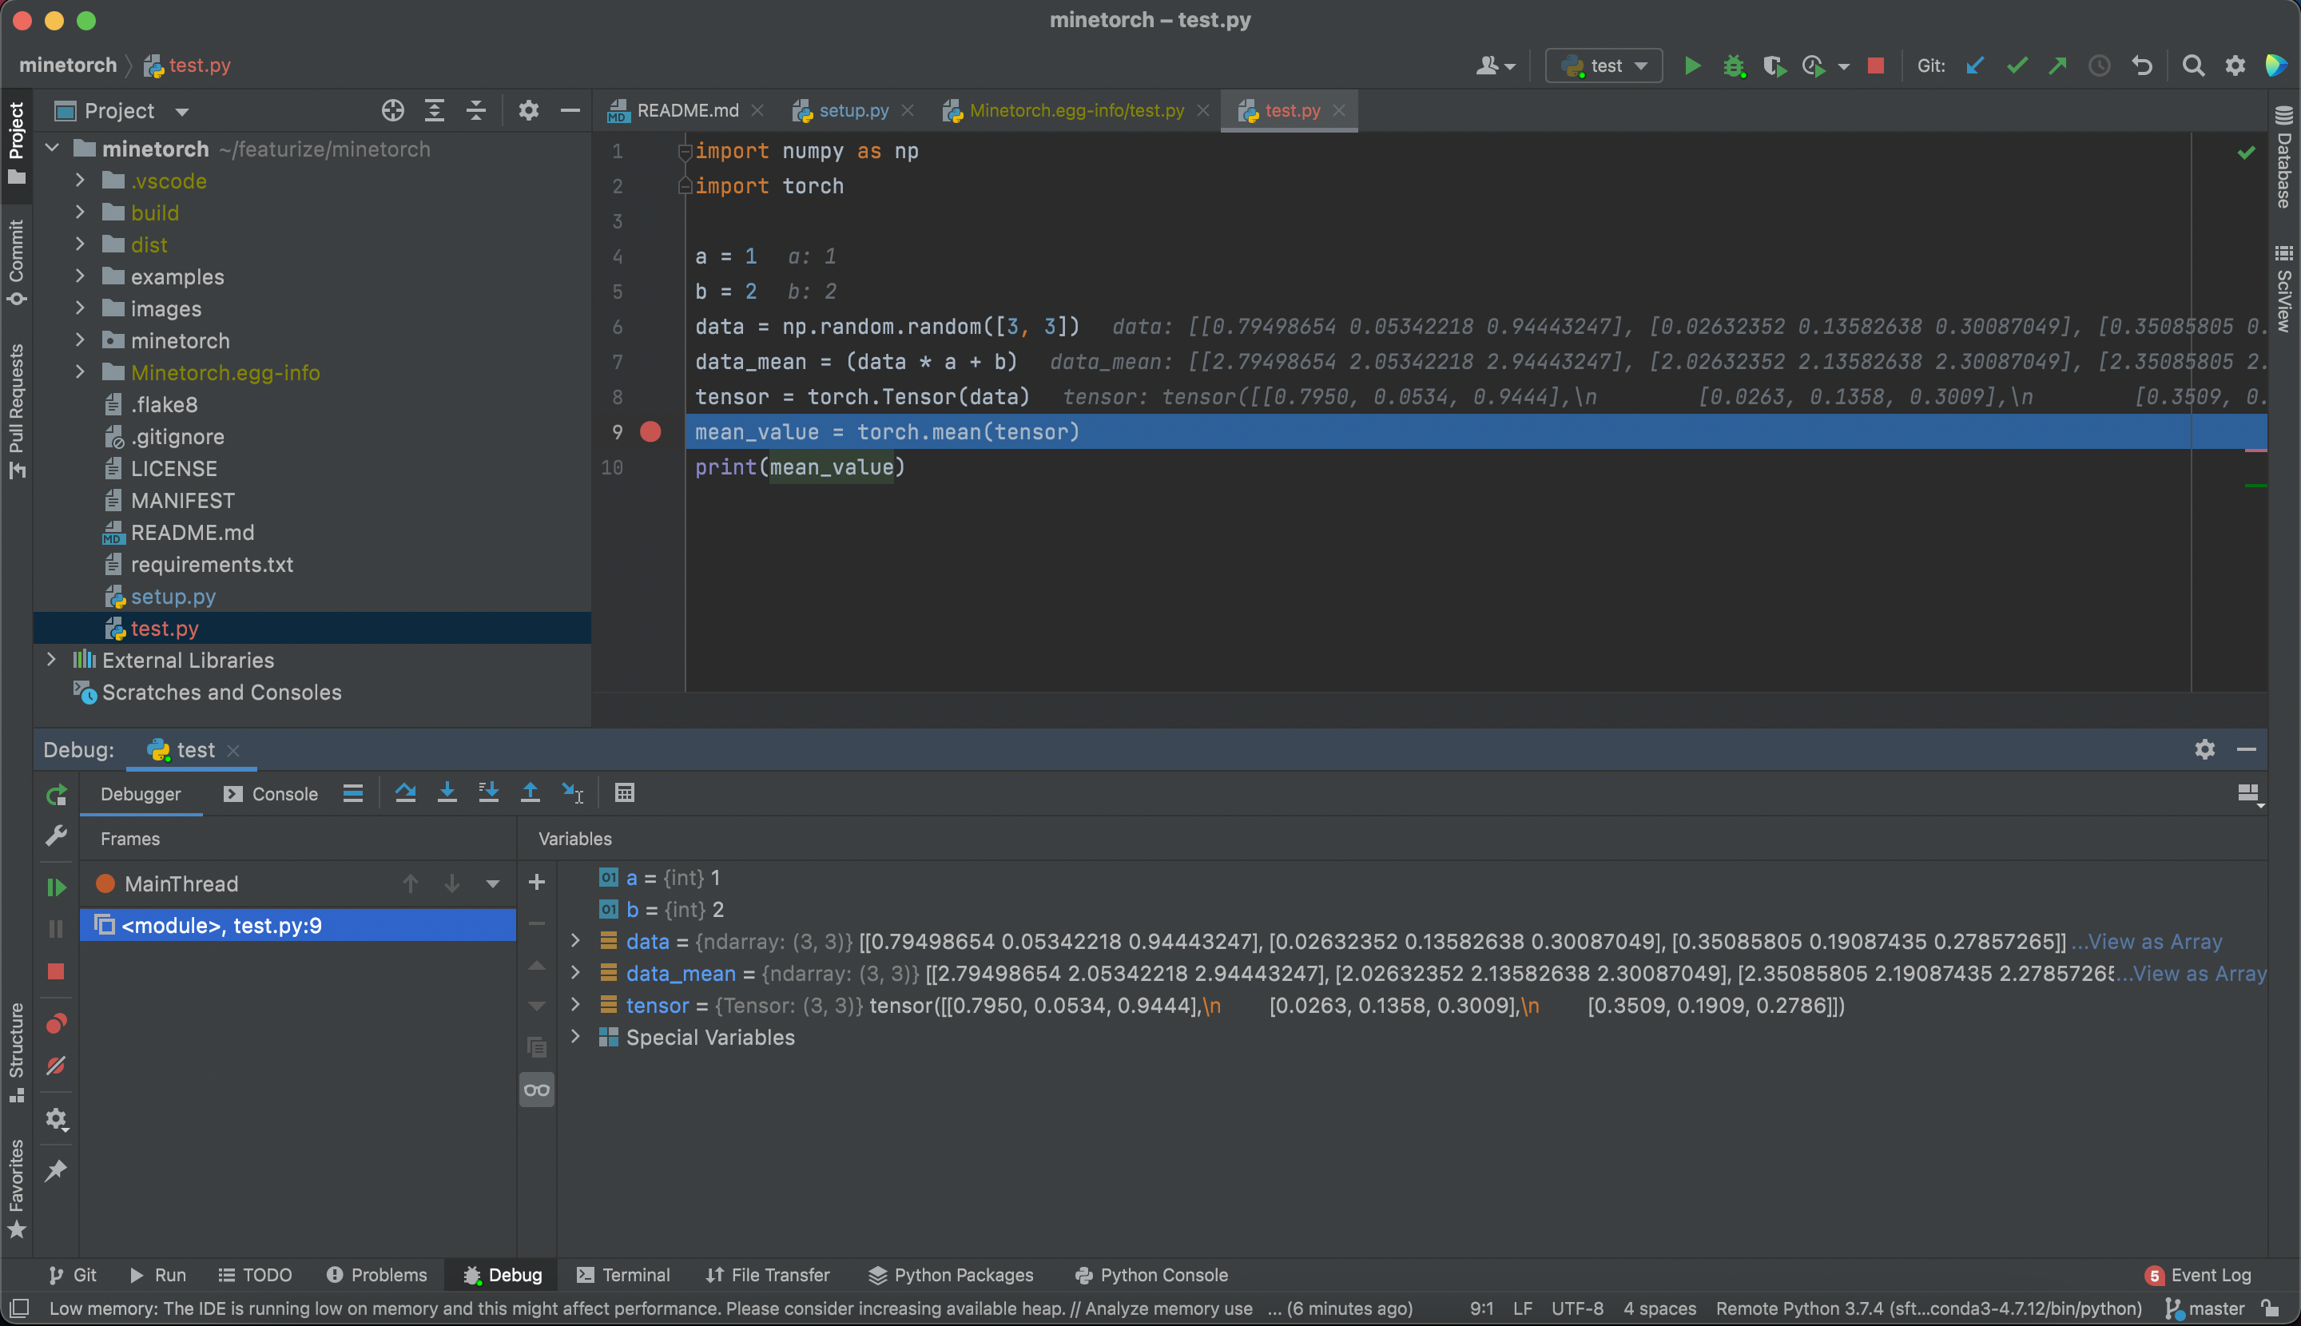Click the Step Into icon
Screen dimensions: 2301x1326
click(447, 793)
